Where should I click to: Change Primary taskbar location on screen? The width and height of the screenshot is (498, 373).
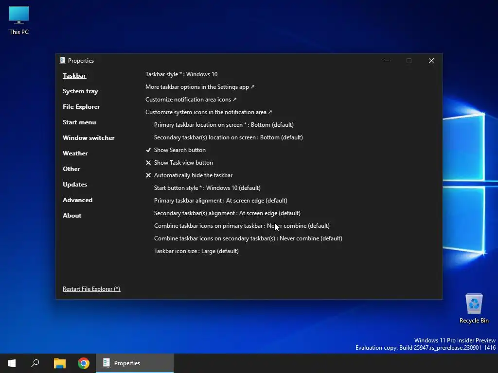224,125
